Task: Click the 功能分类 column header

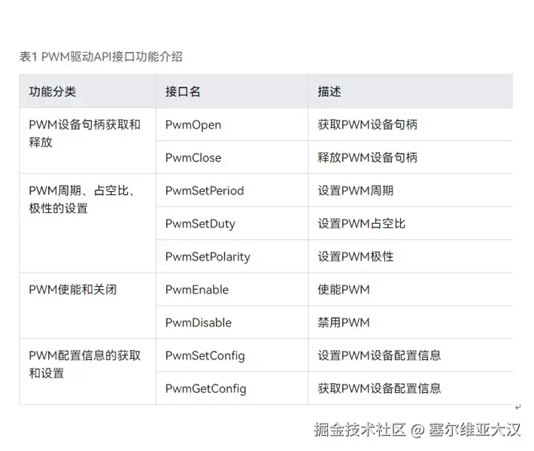Action: (53, 92)
